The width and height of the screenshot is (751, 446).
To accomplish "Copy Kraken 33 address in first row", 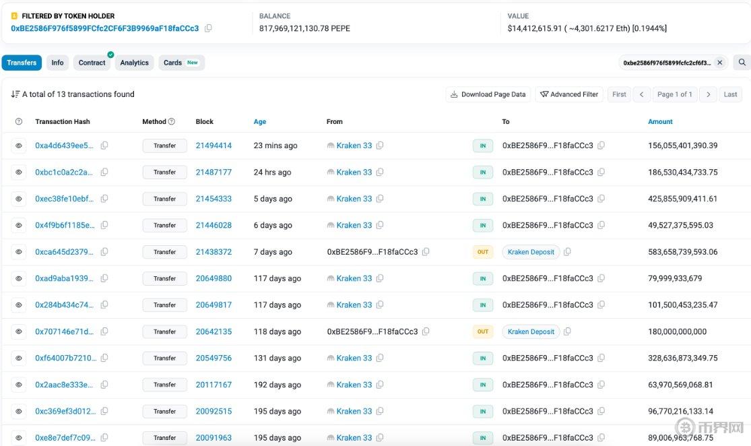I will pyautogui.click(x=380, y=146).
